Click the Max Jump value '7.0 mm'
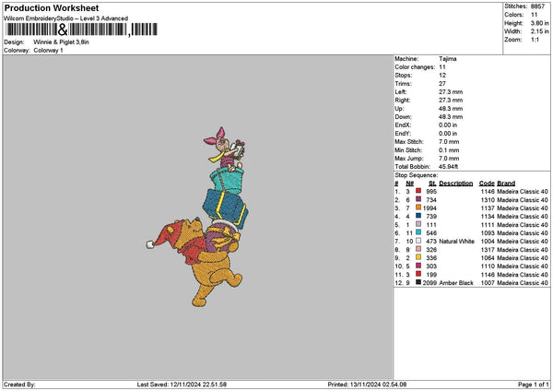 coord(449,159)
